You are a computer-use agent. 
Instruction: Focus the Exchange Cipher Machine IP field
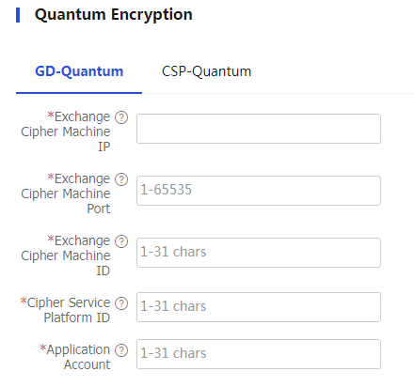tap(259, 129)
